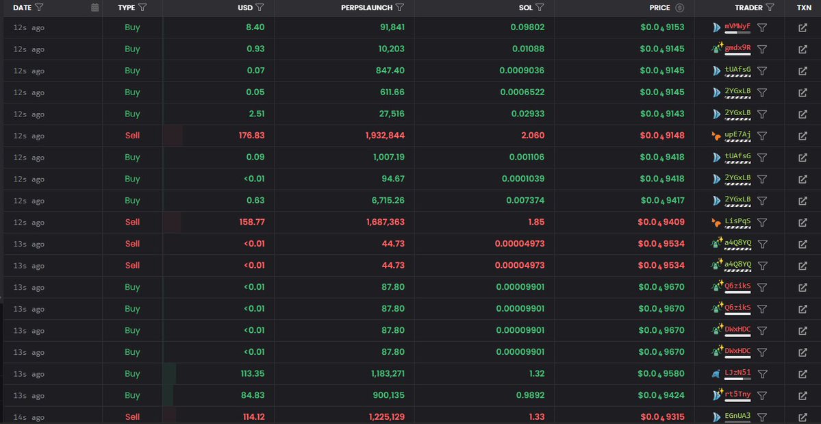821x424 pixels.
Task: Filter by PERPSLAUNCH token amount
Action: [400, 8]
